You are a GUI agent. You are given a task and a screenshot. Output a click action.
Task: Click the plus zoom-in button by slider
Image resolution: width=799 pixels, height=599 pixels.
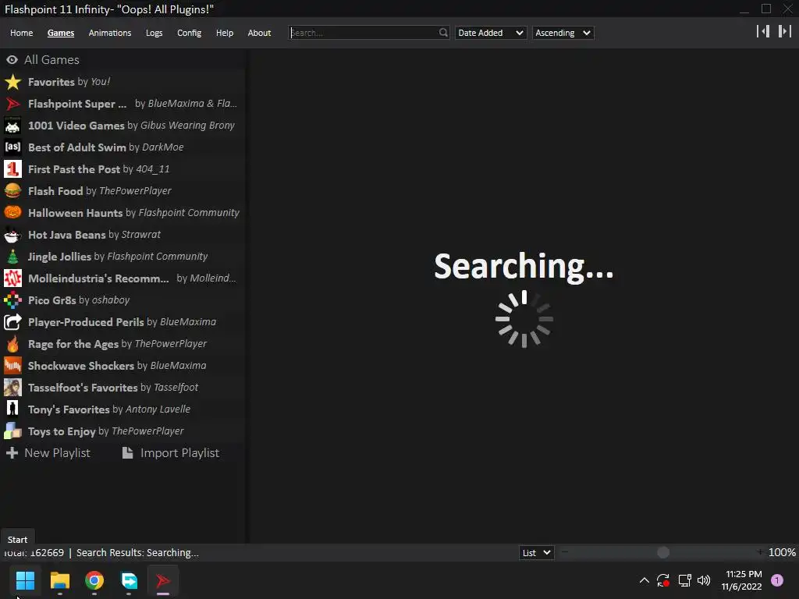pyautogui.click(x=760, y=551)
